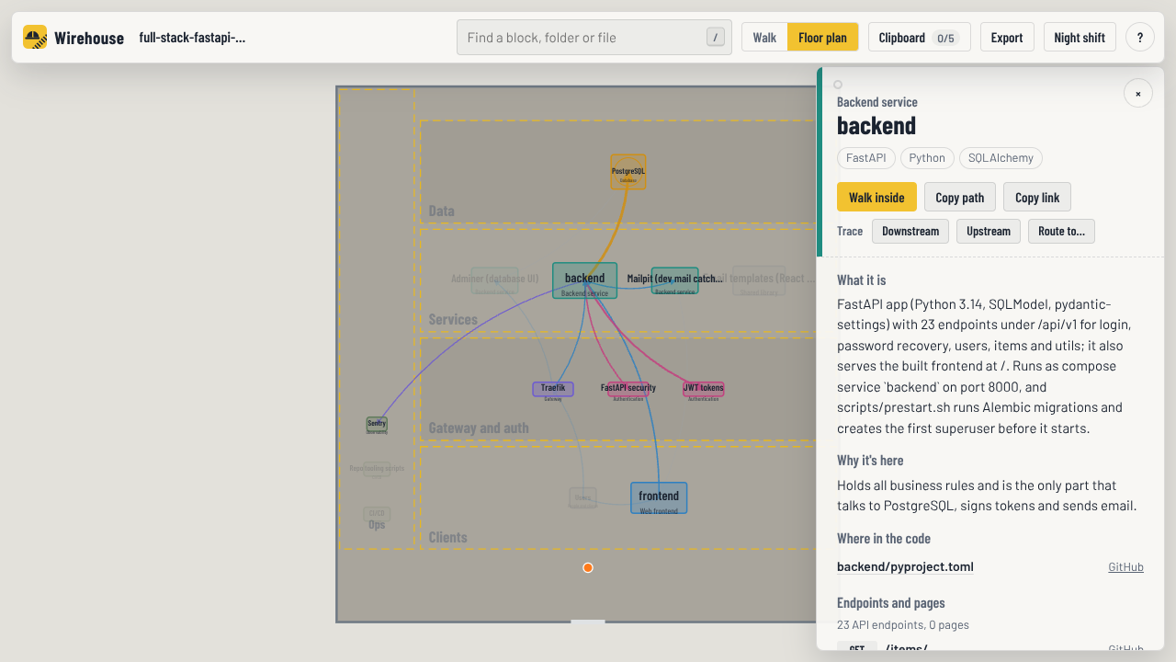Open GitHub link beside backend/pyproject.toml
The height and width of the screenshot is (662, 1176).
1125,566
